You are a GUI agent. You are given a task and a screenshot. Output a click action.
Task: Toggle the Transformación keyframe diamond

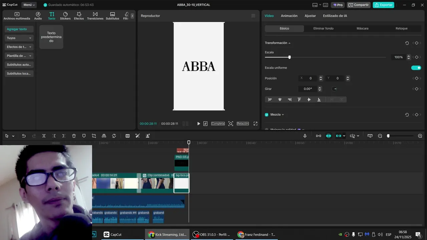pos(417,43)
